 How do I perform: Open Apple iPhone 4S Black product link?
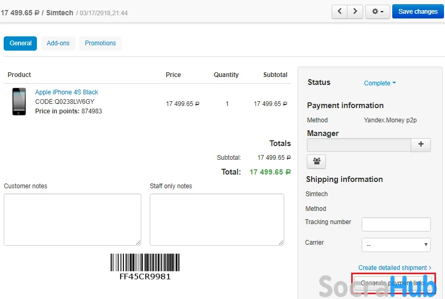(66, 92)
